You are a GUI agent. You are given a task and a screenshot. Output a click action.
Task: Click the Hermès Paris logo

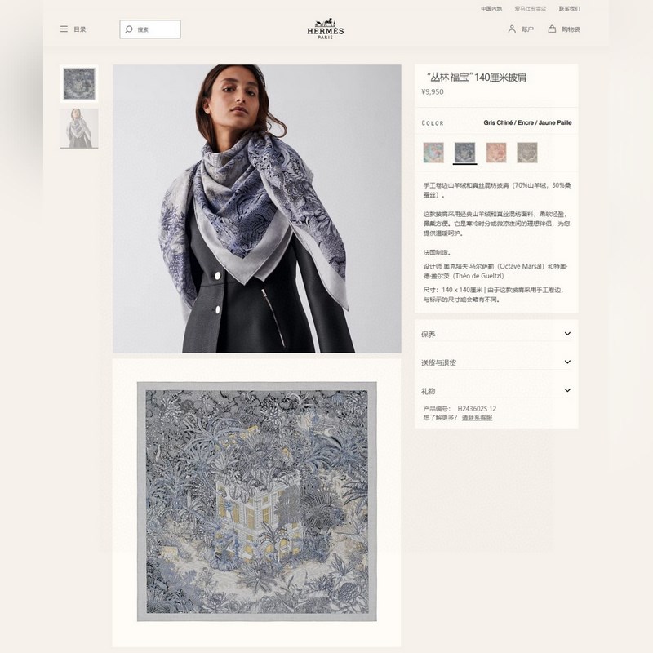[325, 29]
